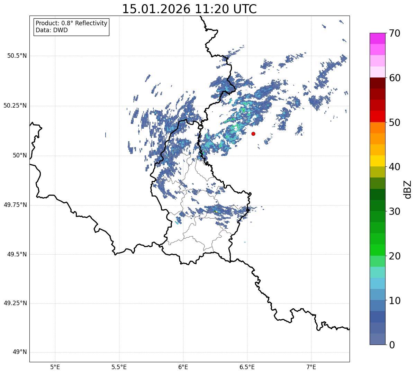Image resolution: width=416 pixels, height=374 pixels.
Task: Click the 6.5°E longitude label
Action: 247,367
